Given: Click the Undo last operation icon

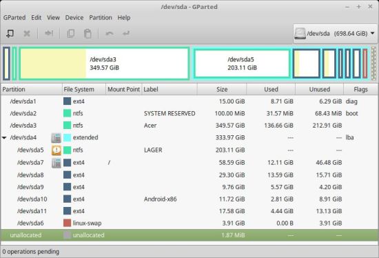Looking at the screenshot, I should coord(110,33).
